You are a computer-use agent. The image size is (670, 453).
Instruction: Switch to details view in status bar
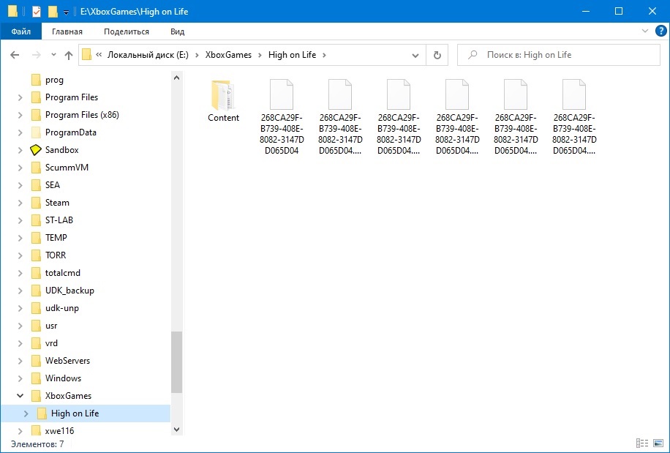[642, 443]
